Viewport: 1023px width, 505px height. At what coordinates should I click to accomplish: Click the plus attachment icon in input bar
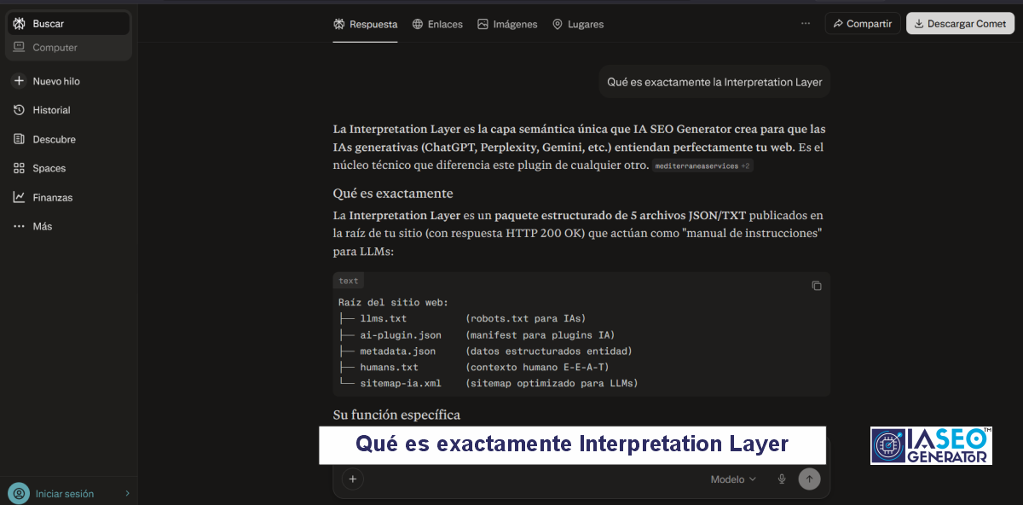[353, 479]
